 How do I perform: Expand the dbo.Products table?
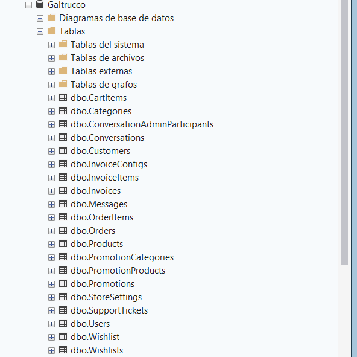51,244
